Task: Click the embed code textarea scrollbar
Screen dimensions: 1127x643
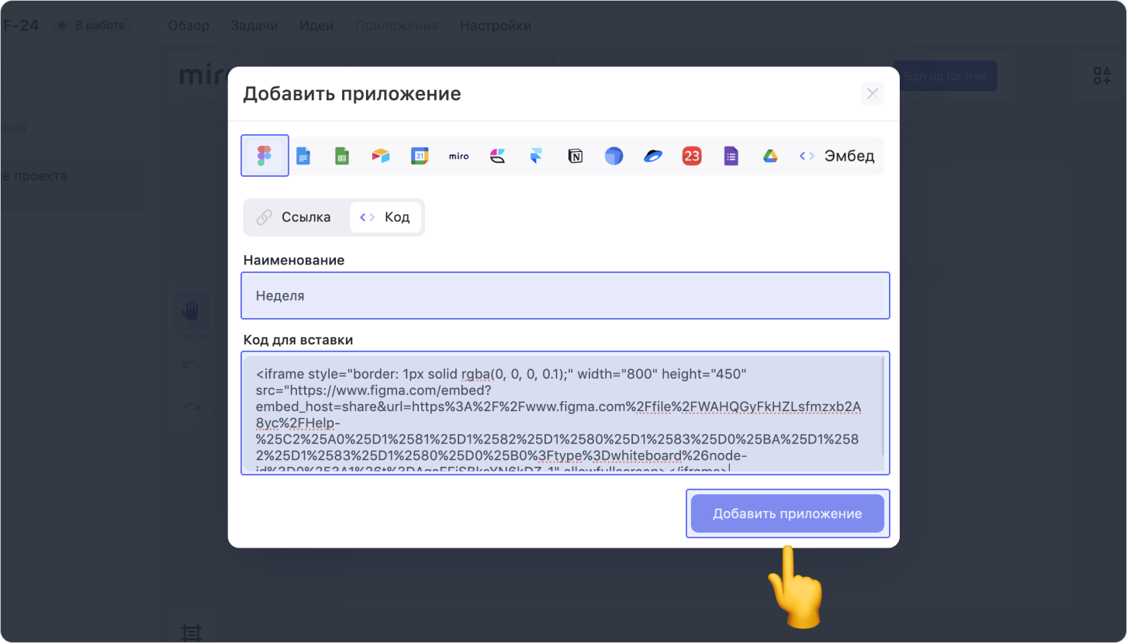Action: pyautogui.click(x=881, y=406)
